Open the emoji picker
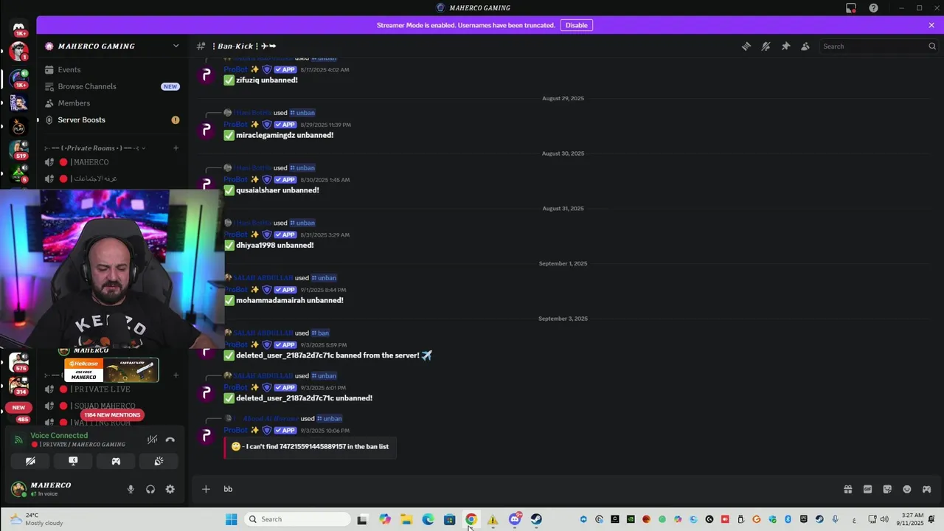944x531 pixels. pyautogui.click(x=907, y=489)
